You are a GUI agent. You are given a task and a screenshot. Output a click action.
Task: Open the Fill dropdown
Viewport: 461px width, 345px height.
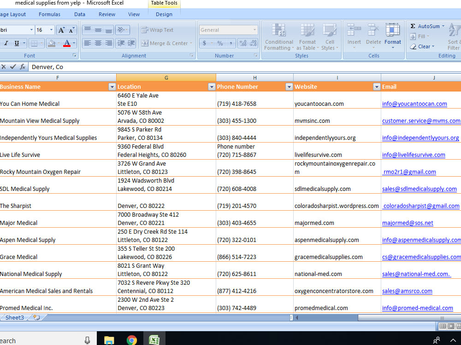click(x=420, y=36)
